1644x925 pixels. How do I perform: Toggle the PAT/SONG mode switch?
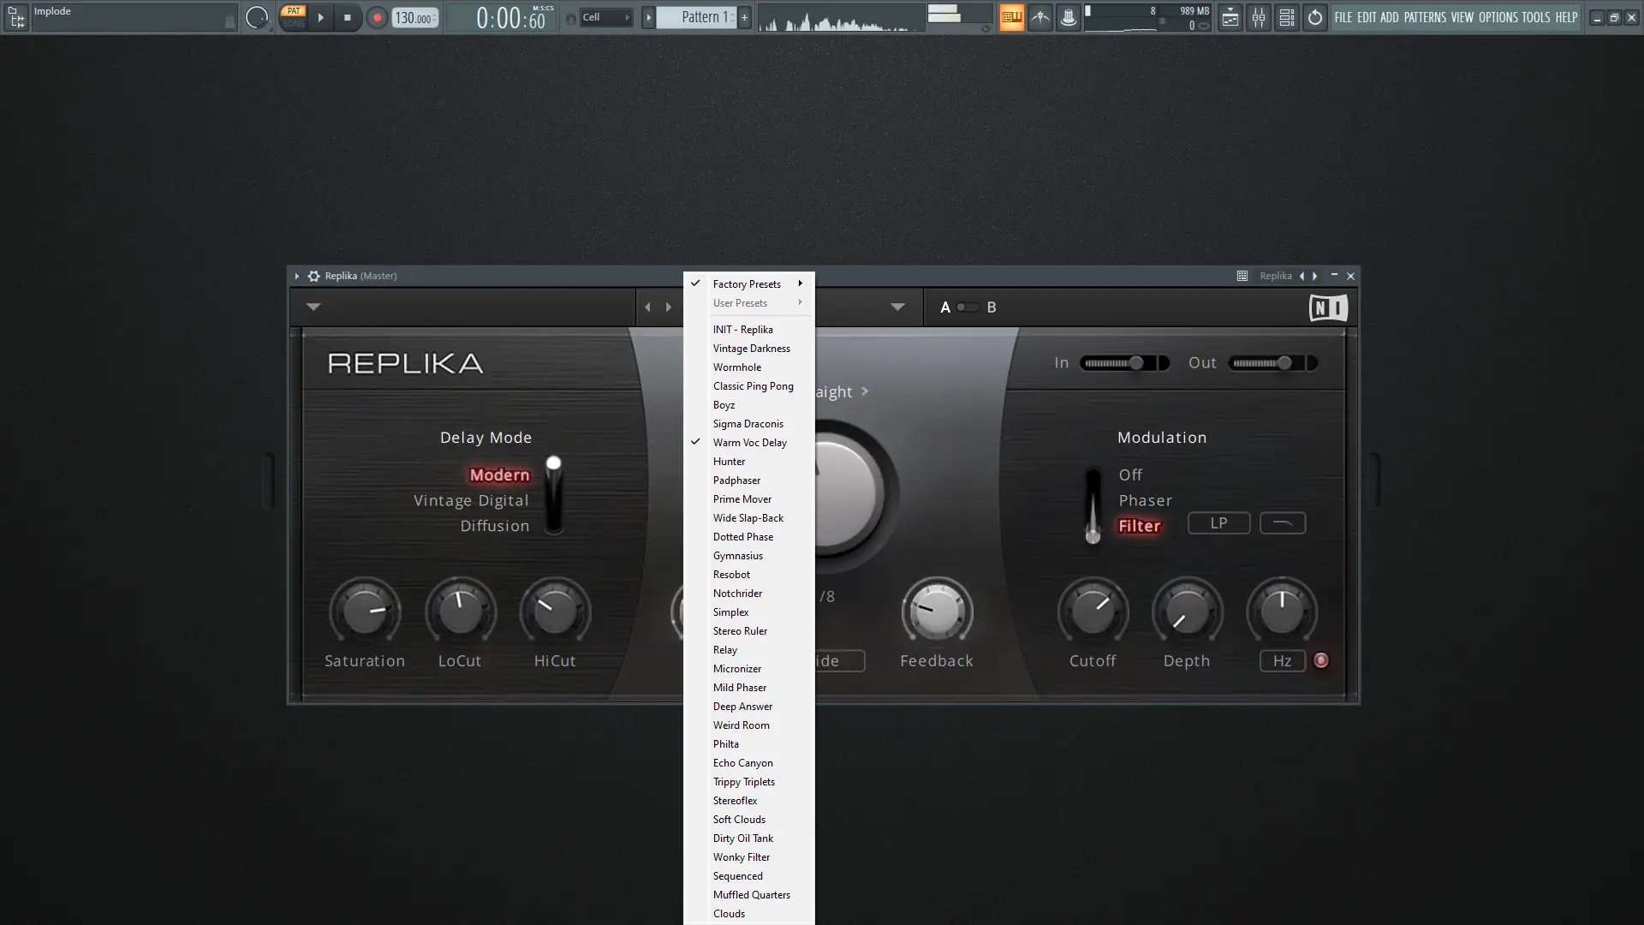pos(294,17)
